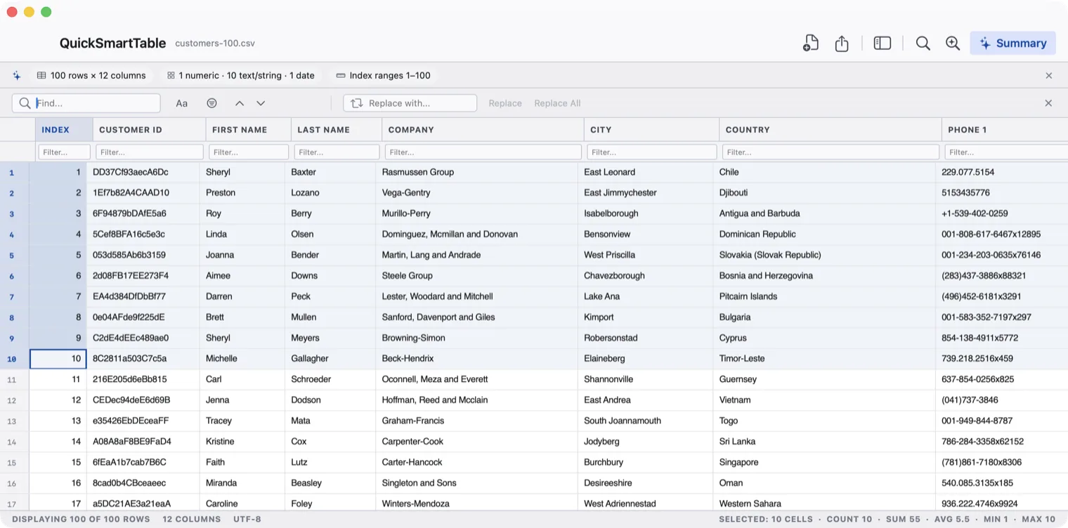Click the Replace All button
The height and width of the screenshot is (528, 1068).
[x=557, y=103]
